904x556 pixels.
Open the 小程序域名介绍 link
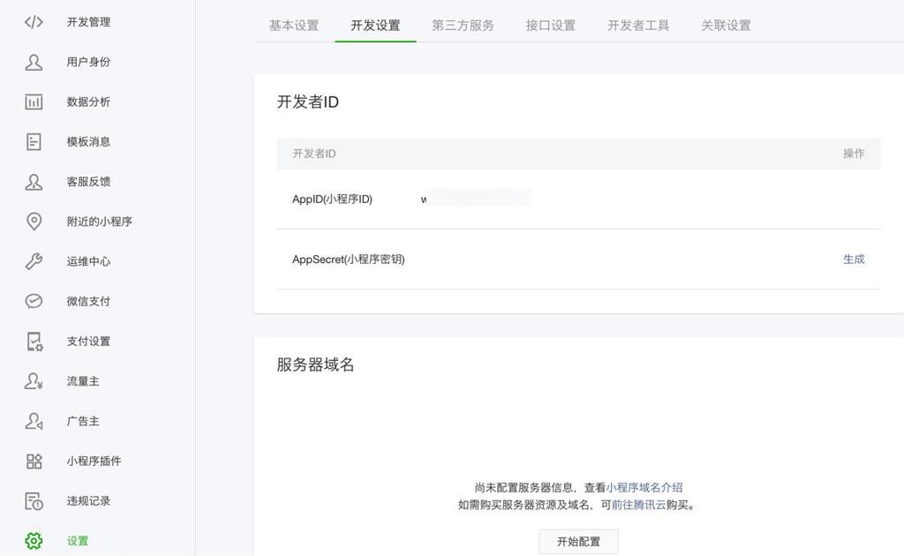(644, 487)
